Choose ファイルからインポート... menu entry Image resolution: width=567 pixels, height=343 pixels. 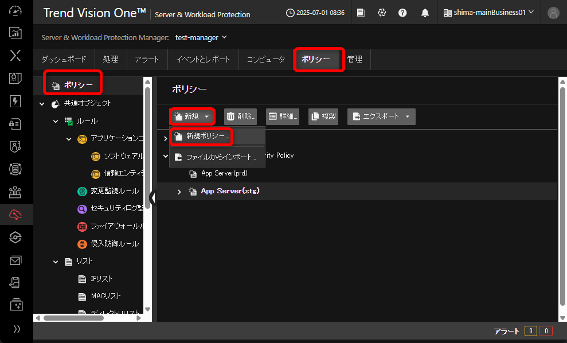click(x=217, y=157)
